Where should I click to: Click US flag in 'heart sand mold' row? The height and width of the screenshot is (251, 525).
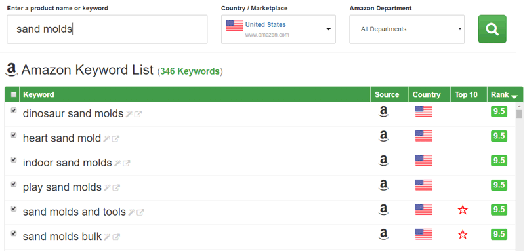424,136
